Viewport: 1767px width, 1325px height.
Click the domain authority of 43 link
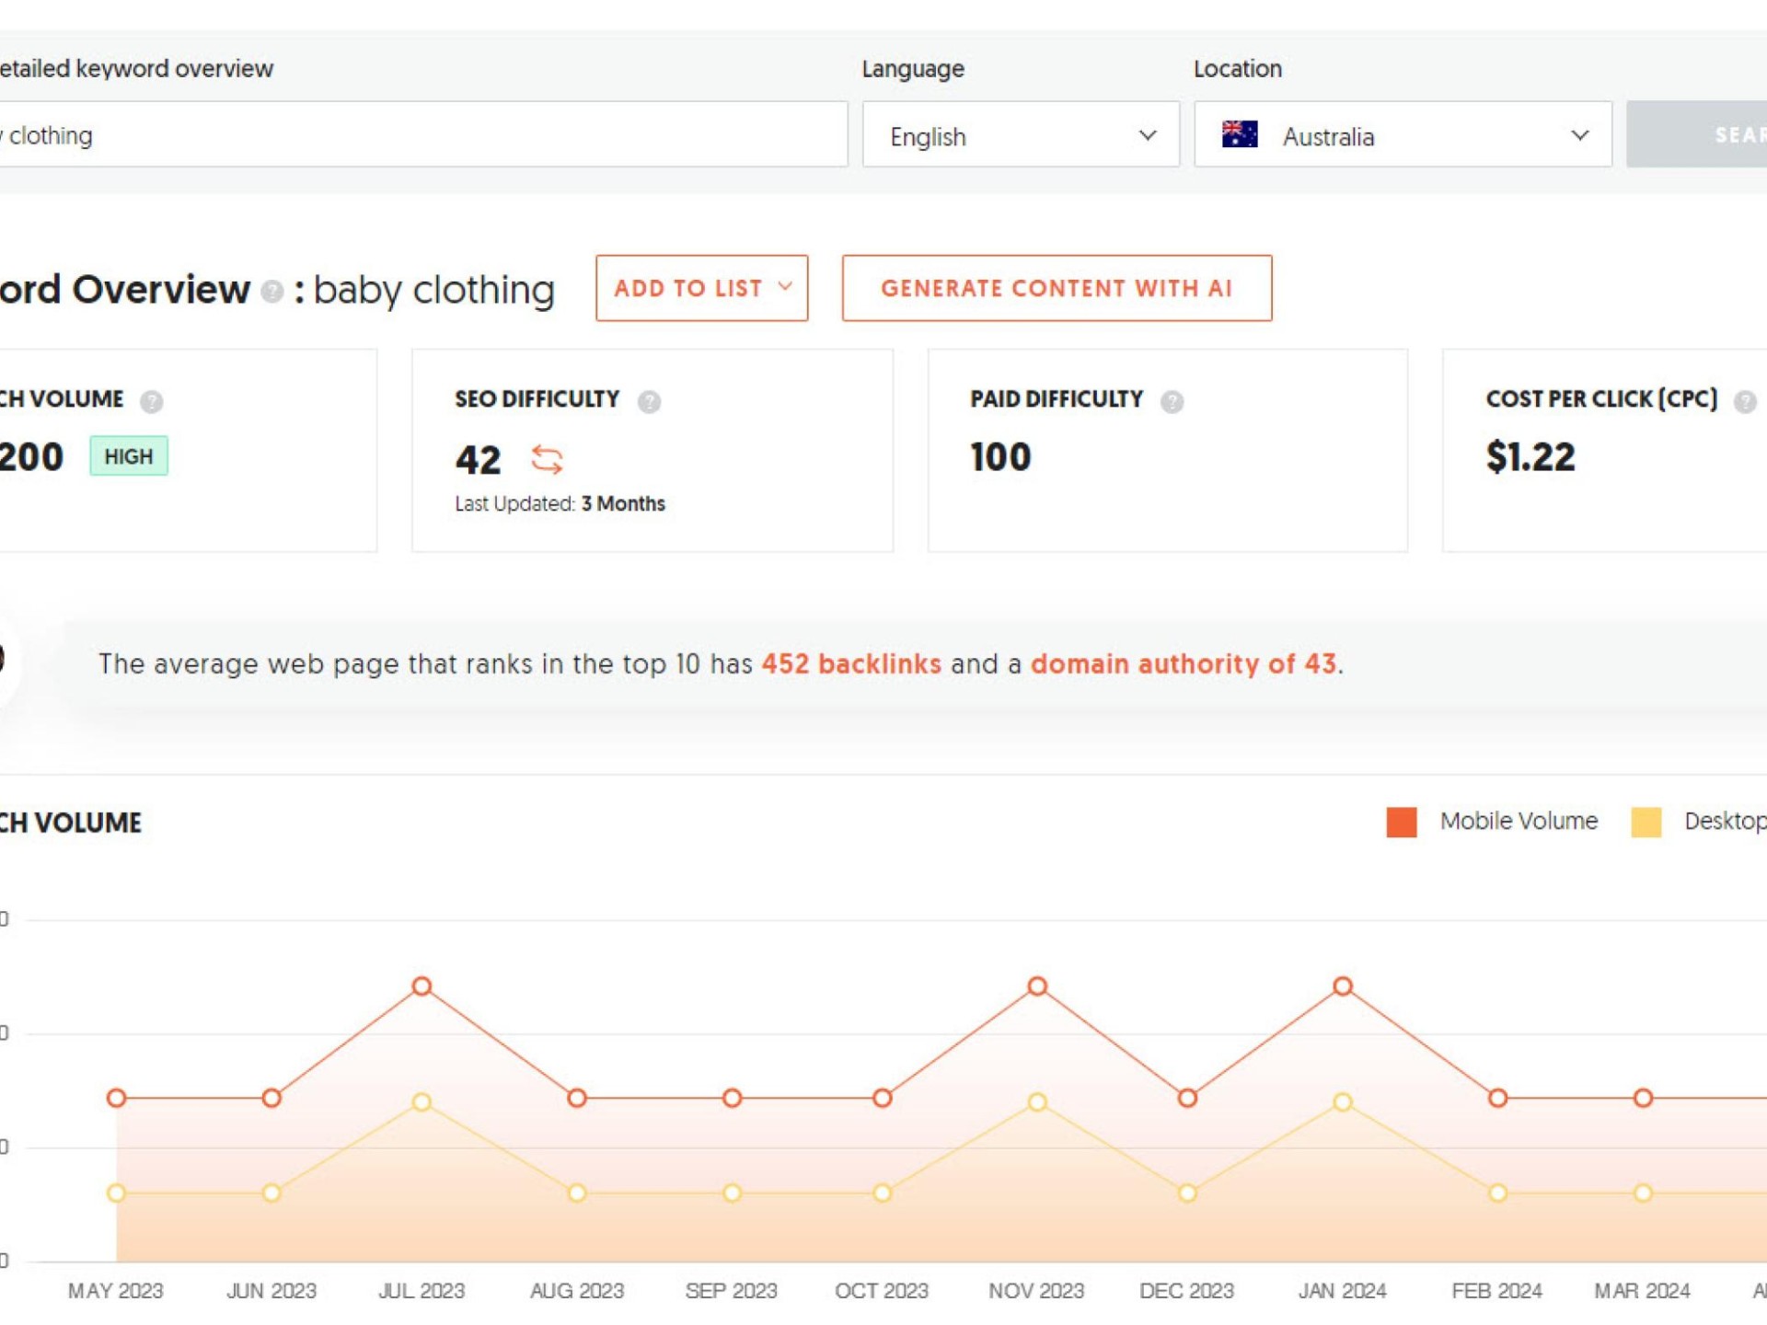pos(1183,663)
